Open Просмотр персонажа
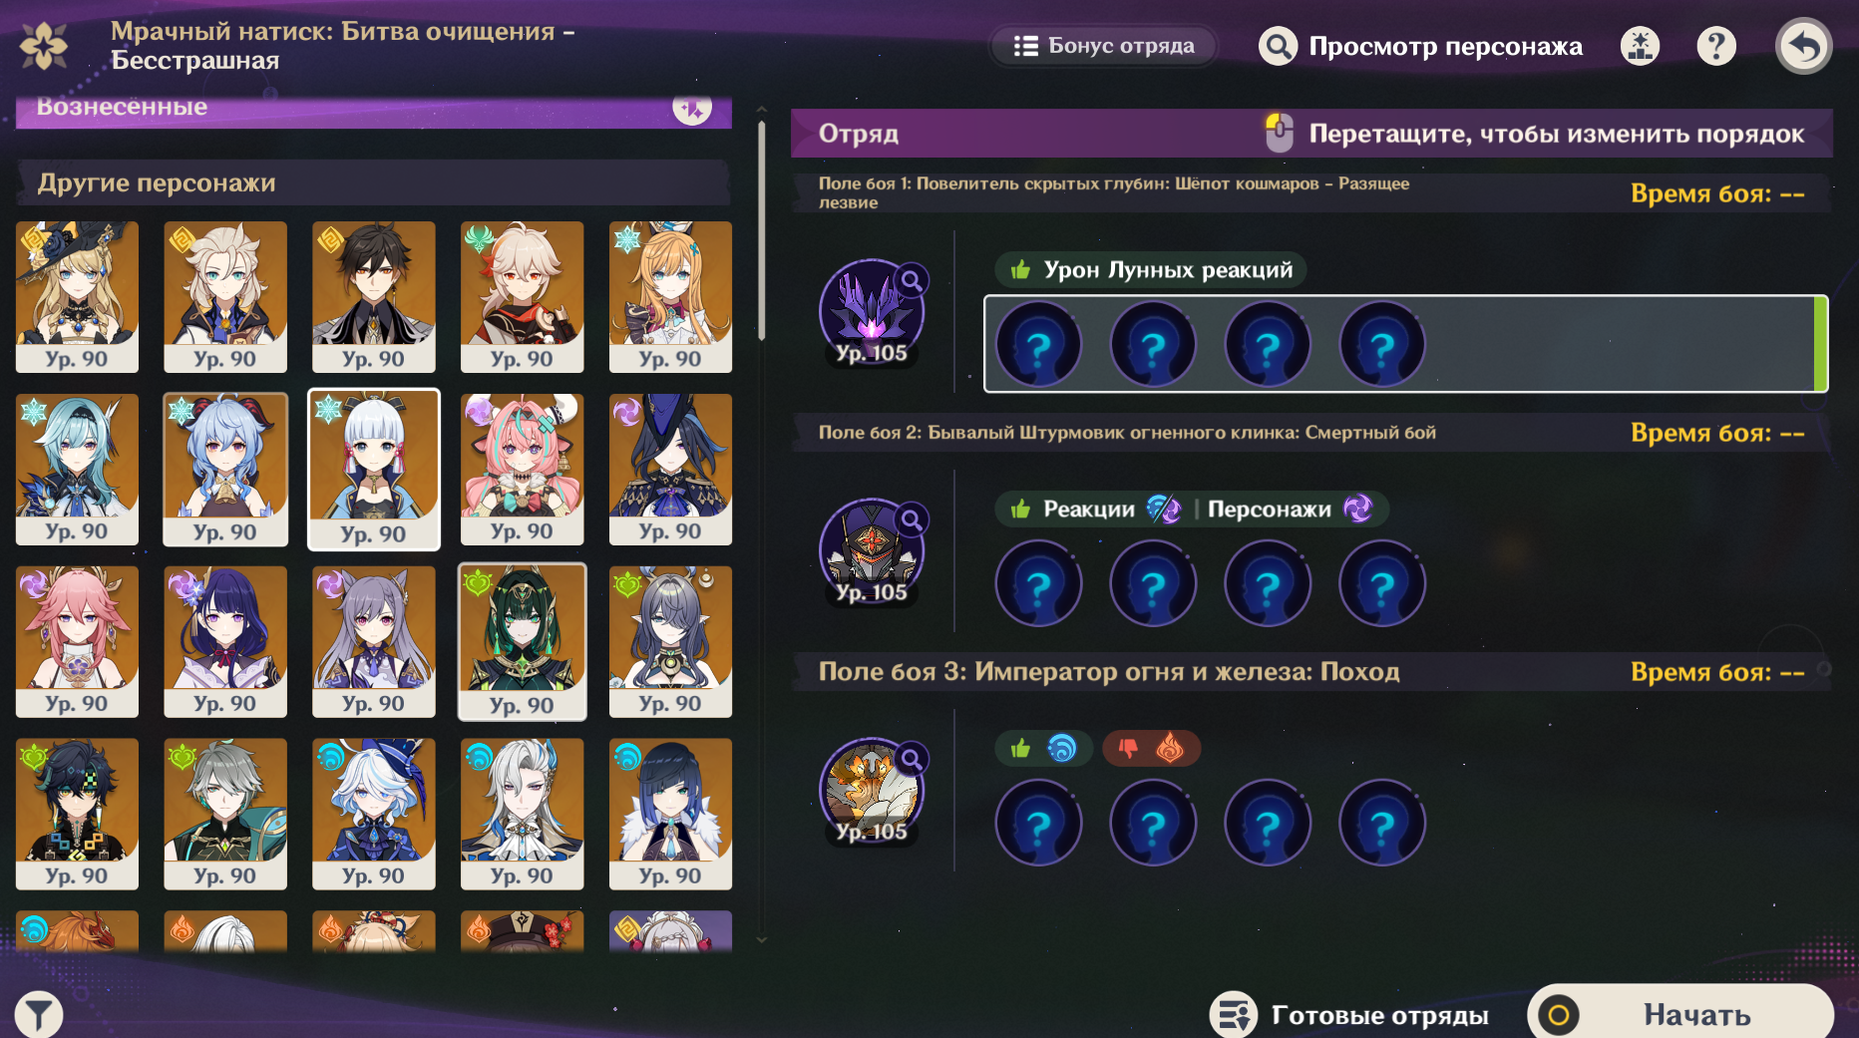Screen dimensions: 1859x1038 [1420, 46]
